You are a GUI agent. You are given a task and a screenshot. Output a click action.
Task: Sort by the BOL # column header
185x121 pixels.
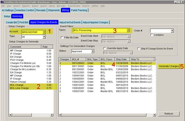point(78,59)
